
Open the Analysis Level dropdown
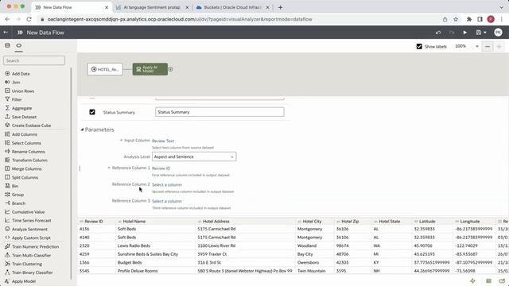click(x=194, y=157)
